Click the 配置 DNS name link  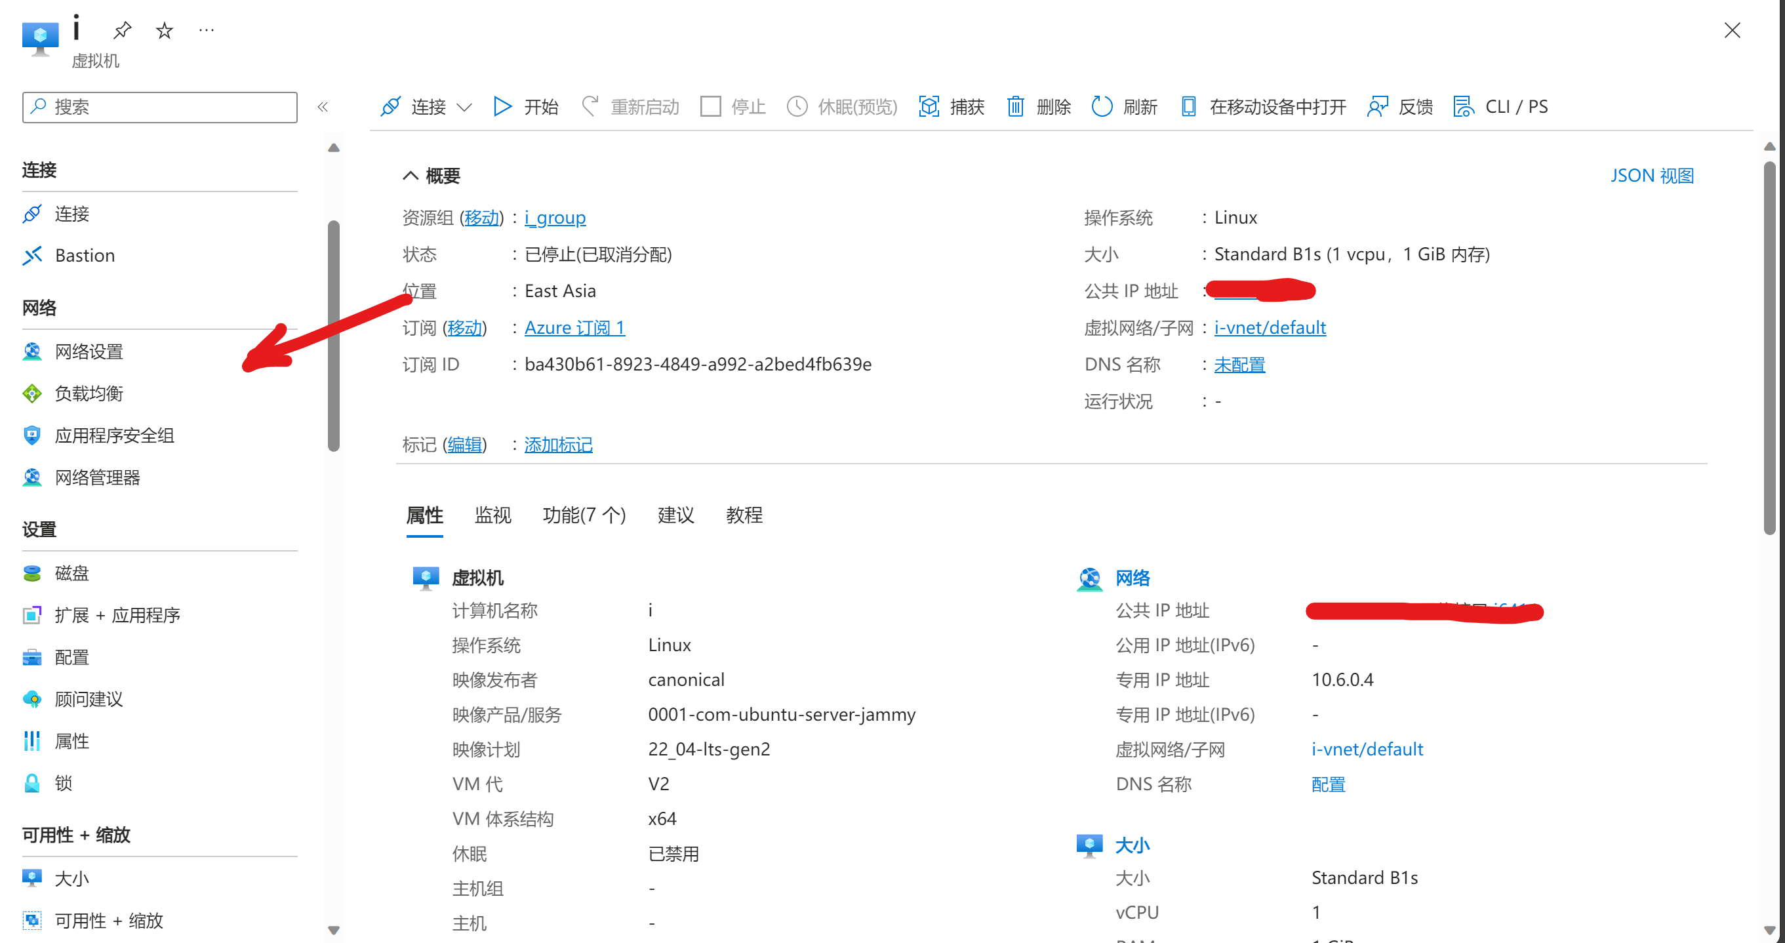pos(1329,784)
